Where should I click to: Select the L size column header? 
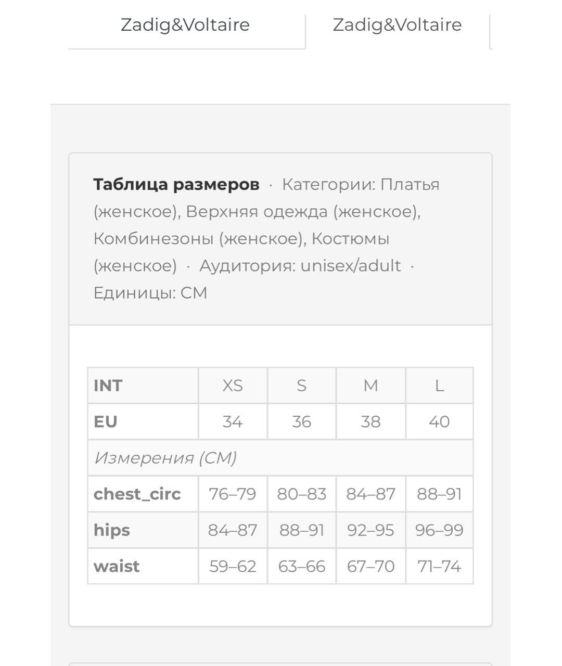tap(440, 386)
